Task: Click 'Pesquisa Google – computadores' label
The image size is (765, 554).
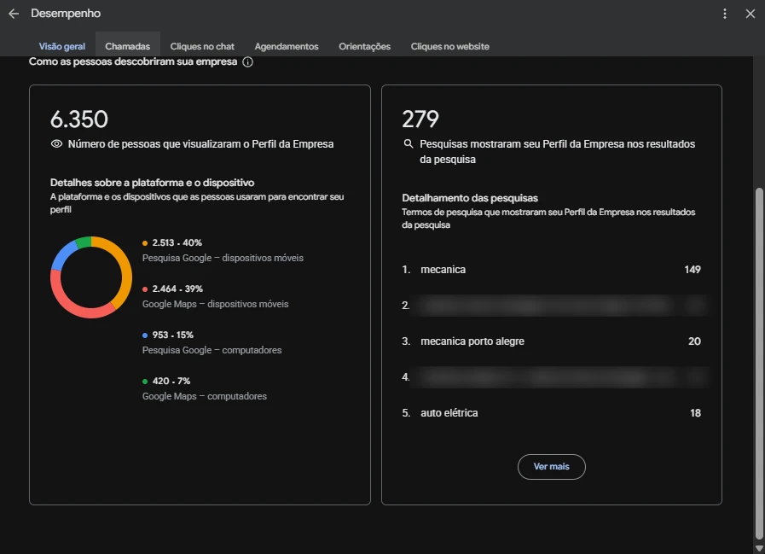Action: [x=212, y=350]
